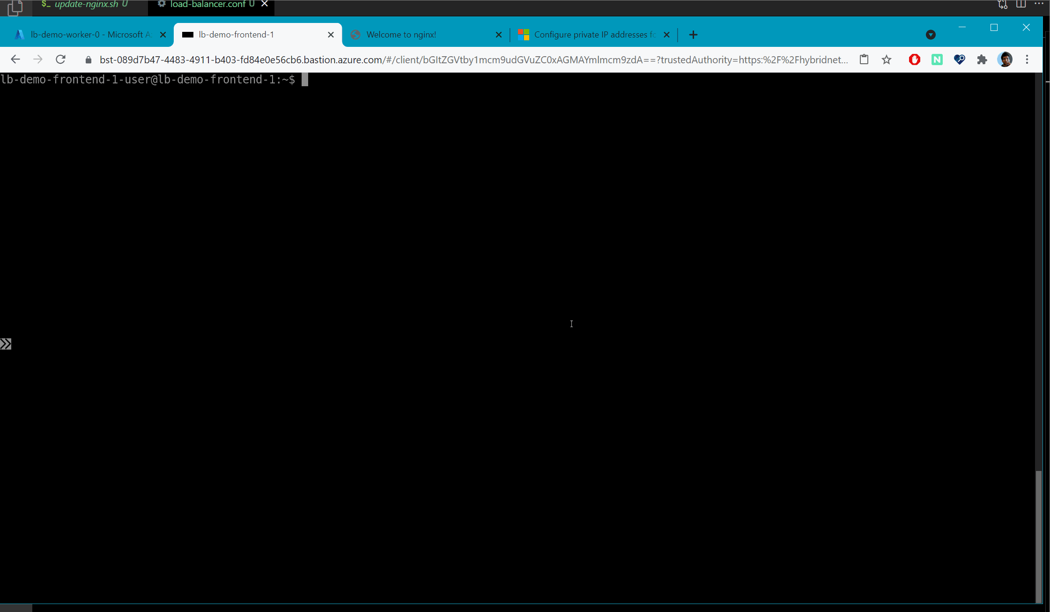Click the URL address bar
Viewport: 1050px width, 612px height.
coord(473,60)
